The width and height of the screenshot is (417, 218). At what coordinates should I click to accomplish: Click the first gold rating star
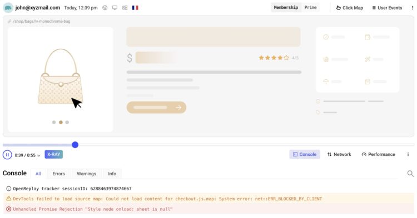(x=261, y=58)
